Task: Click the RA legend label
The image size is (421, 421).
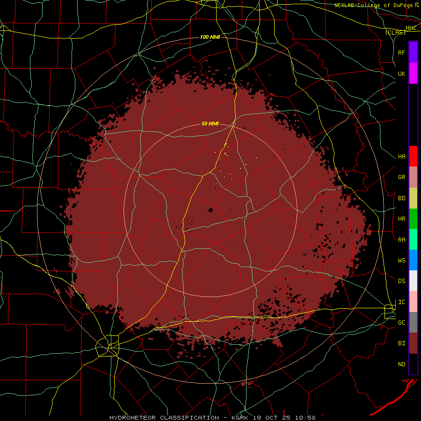Action: pyautogui.click(x=402, y=240)
